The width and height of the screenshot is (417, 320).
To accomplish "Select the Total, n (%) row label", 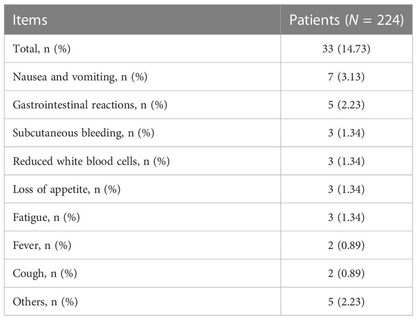I will coord(42,49).
